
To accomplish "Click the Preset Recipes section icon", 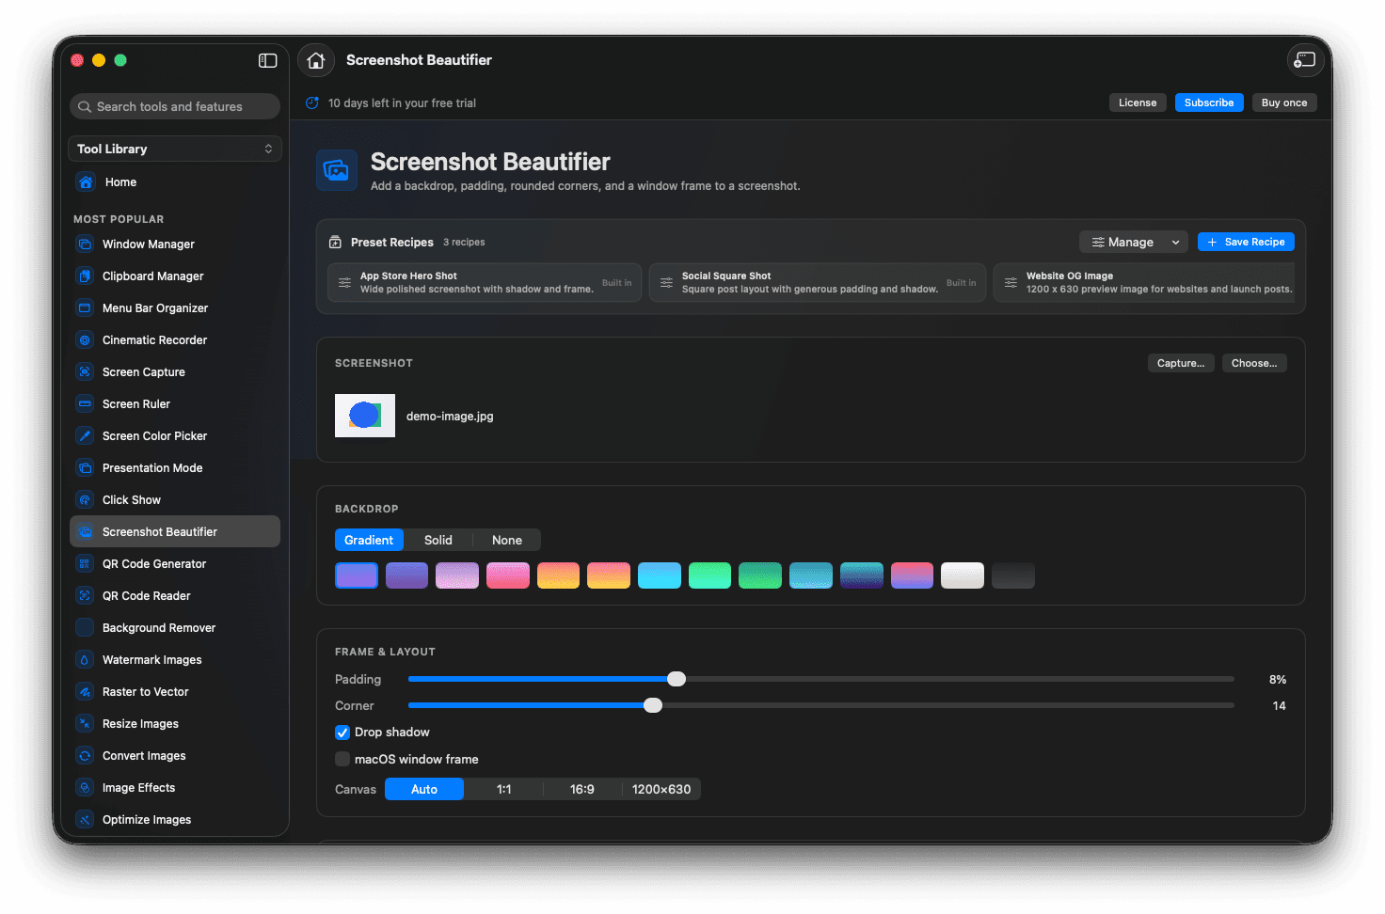I will click(335, 243).
